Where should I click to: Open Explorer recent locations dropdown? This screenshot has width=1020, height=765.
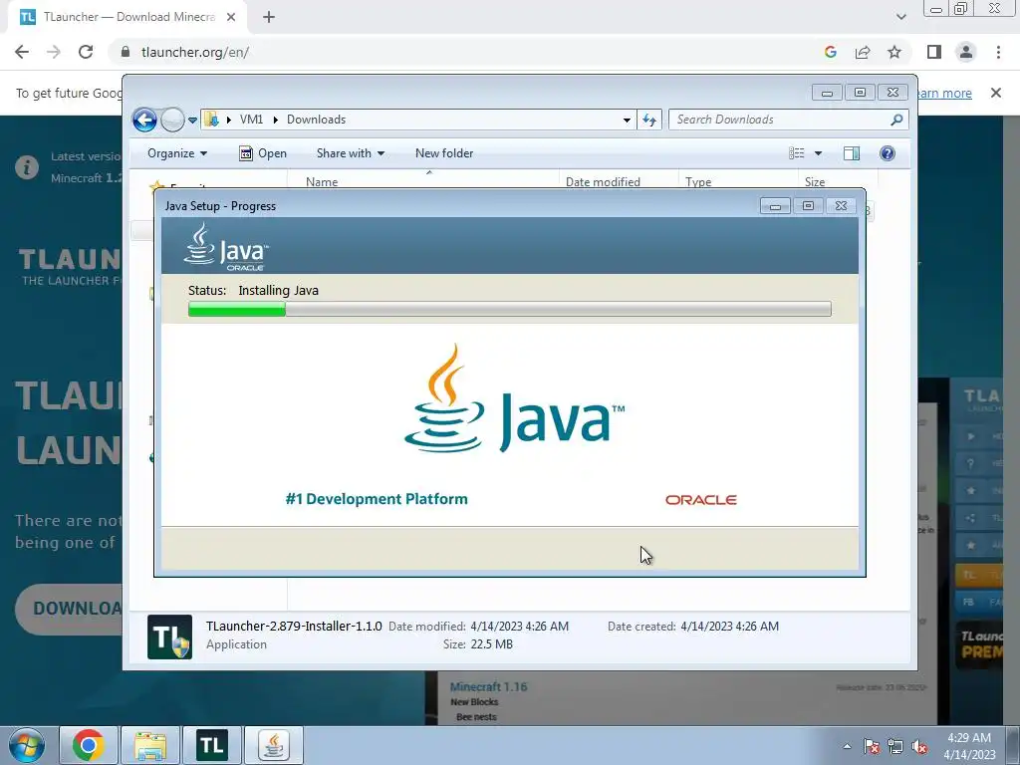pos(192,121)
